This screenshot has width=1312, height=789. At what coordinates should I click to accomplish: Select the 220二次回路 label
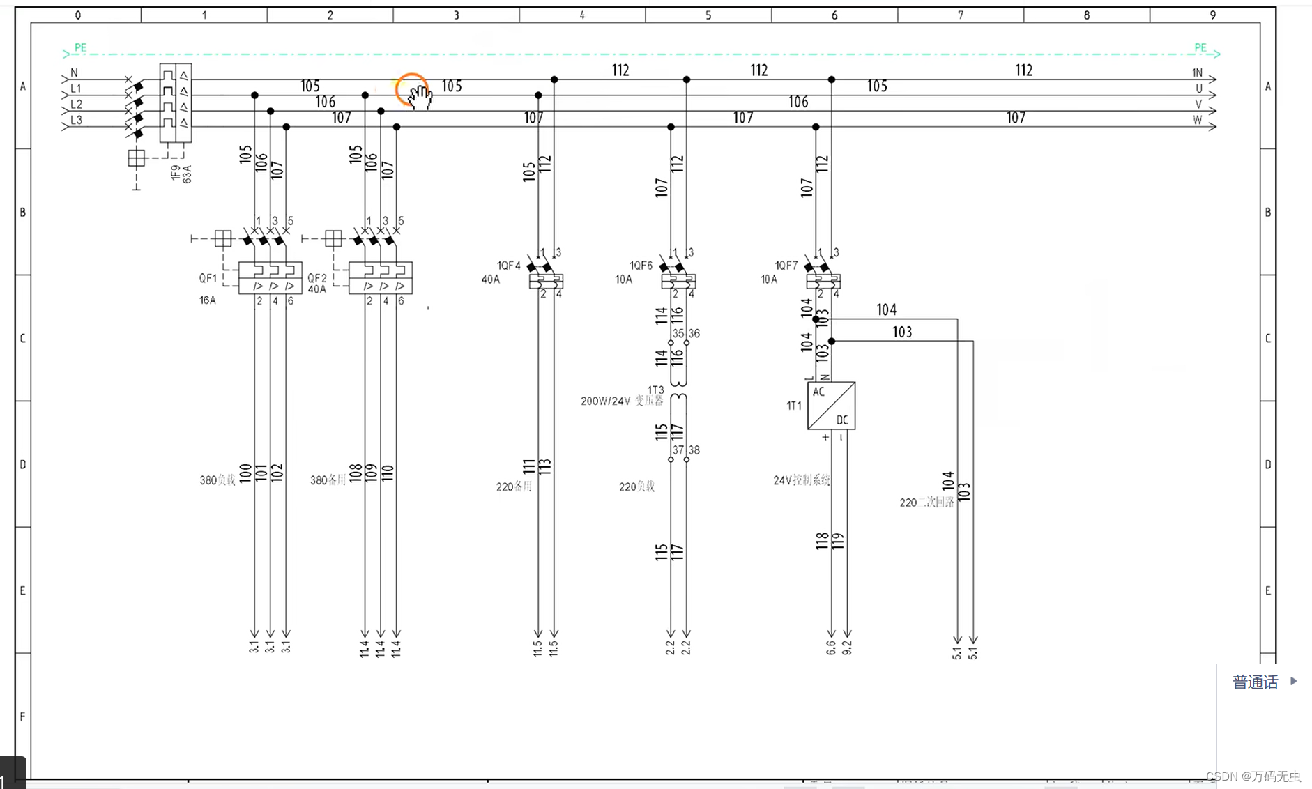(926, 503)
